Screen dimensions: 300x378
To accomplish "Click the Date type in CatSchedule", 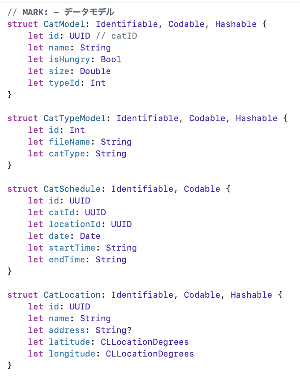I will click(90, 236).
